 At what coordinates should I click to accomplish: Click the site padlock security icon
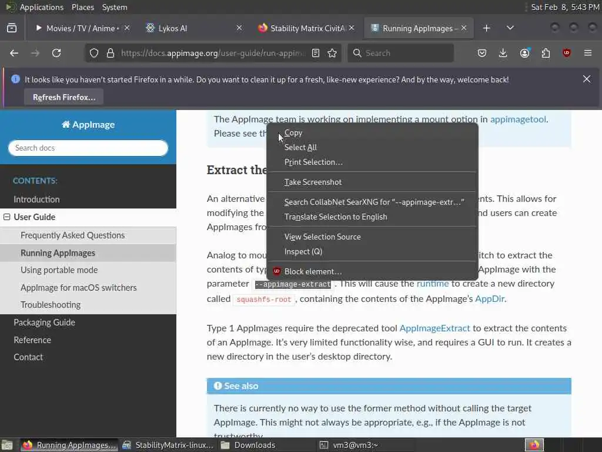[x=110, y=53]
